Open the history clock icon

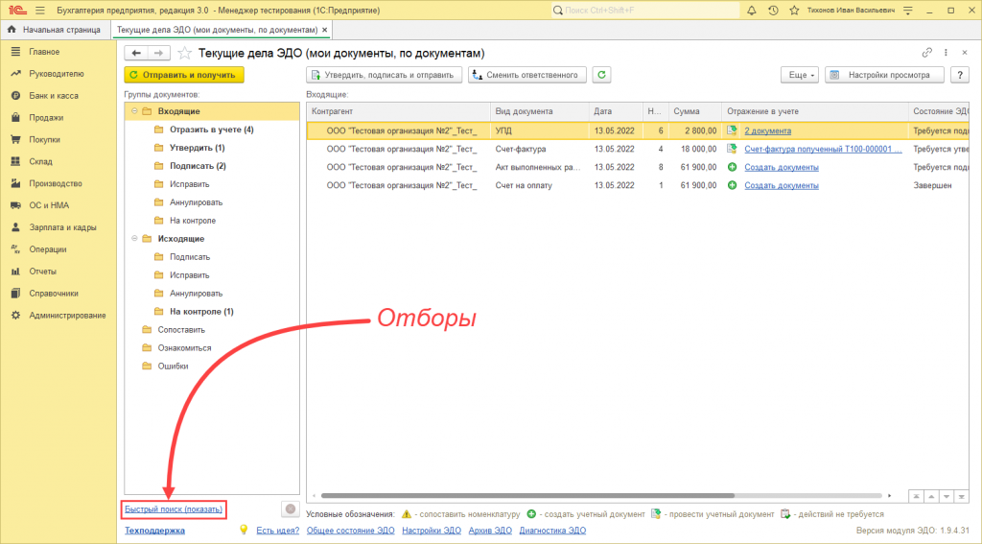[773, 10]
